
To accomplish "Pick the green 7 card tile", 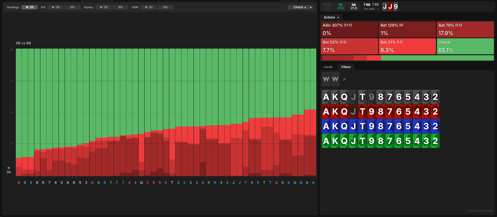I will pos(390,141).
